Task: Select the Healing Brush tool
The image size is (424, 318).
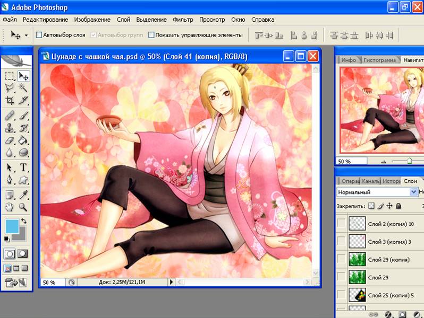Action: pos(10,116)
